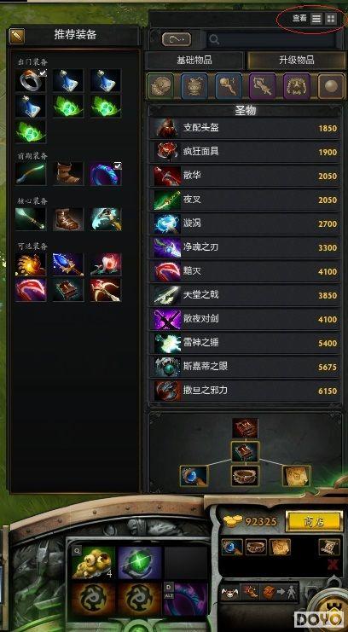The height and width of the screenshot is (632, 348).
Task: Click the shop search input field
Action: 271,39
